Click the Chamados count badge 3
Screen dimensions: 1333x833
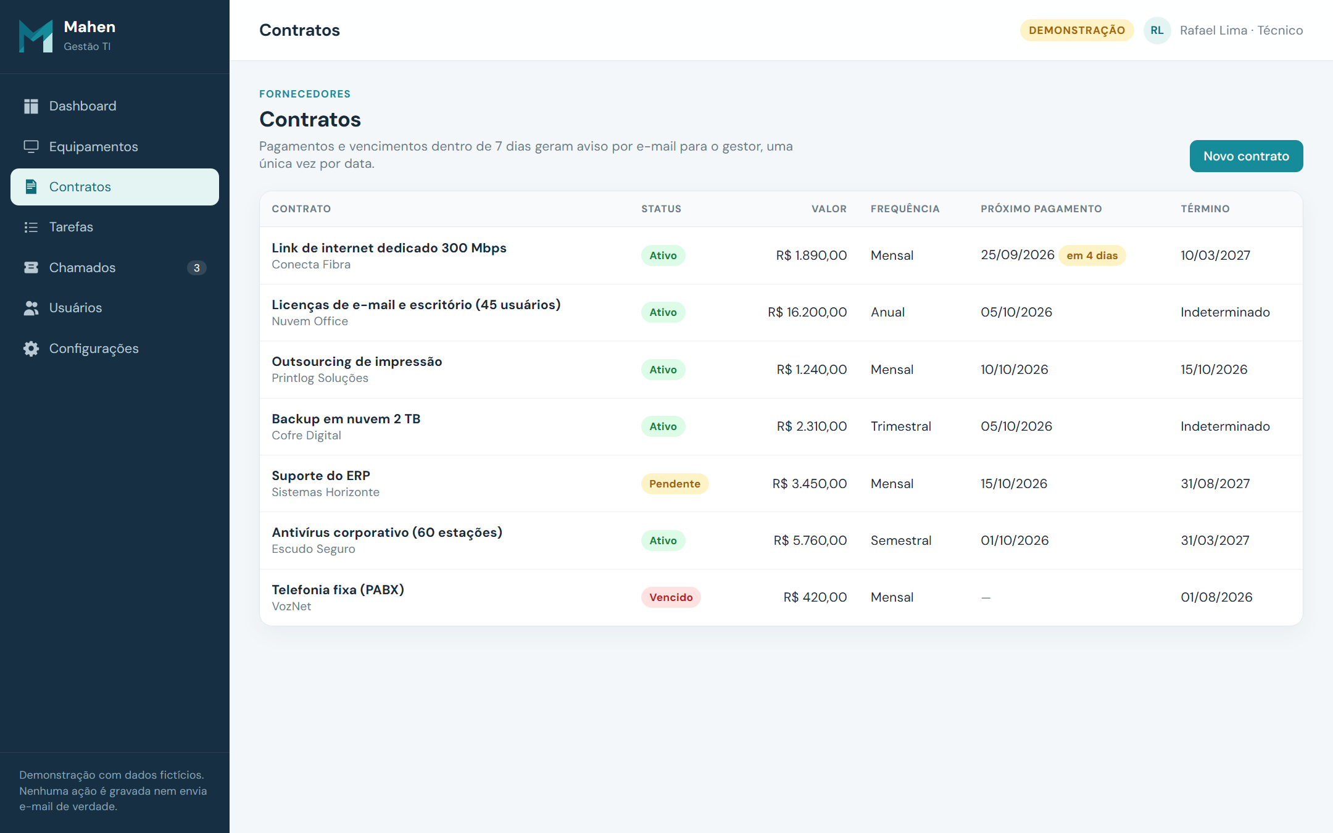coord(196,268)
